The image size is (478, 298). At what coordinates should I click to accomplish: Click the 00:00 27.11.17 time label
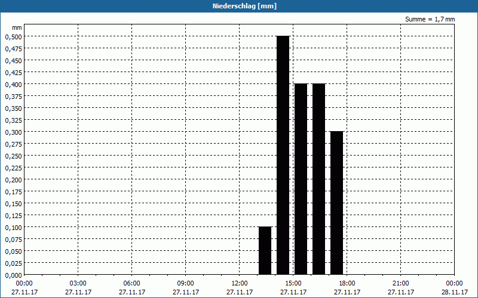tap(24, 288)
